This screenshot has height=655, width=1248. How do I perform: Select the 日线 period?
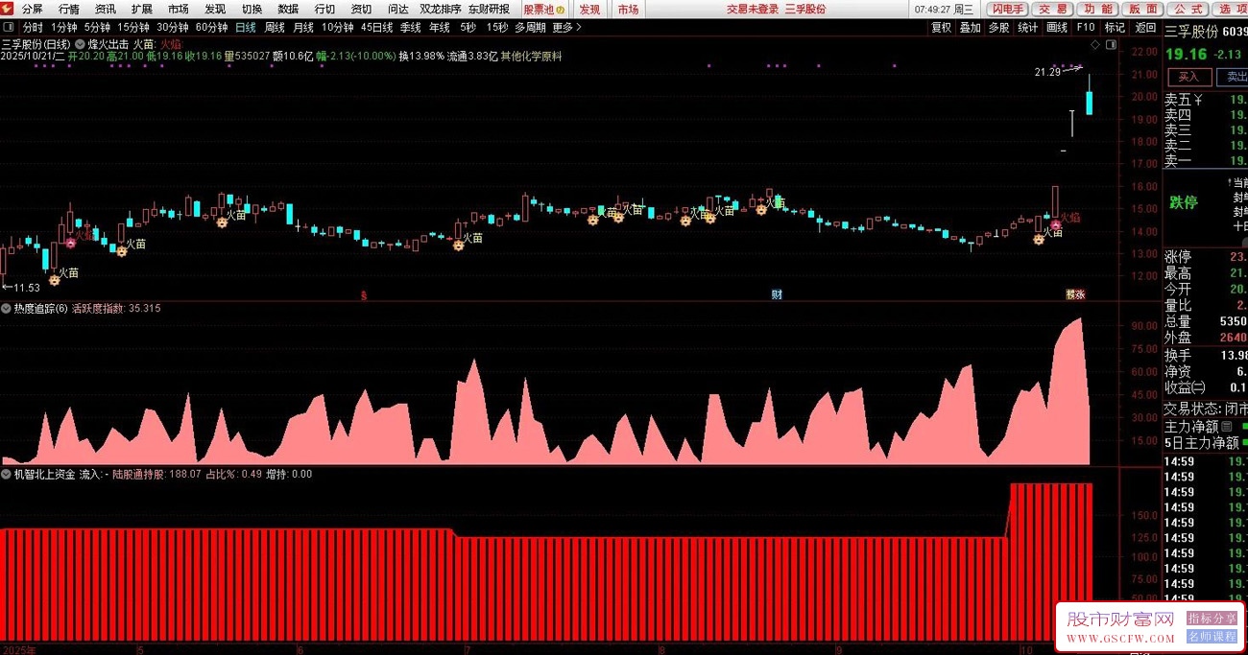point(246,28)
